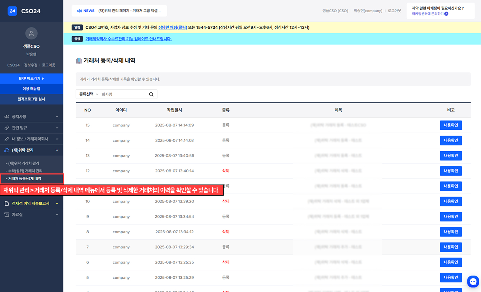The width and height of the screenshot is (481, 292).
Task: Open the 상담원 채팅(클릭) link
Action: 173,27
